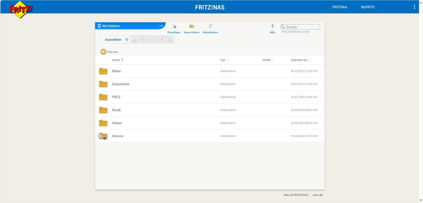
Task: Click the Musik folder icon
Action: pos(103,110)
